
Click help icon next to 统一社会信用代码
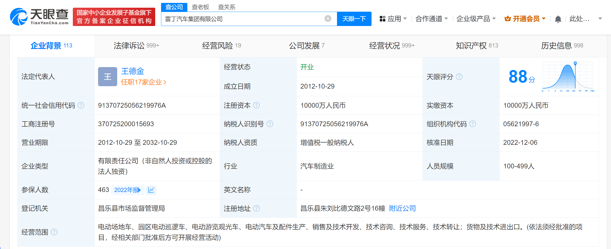coord(81,106)
